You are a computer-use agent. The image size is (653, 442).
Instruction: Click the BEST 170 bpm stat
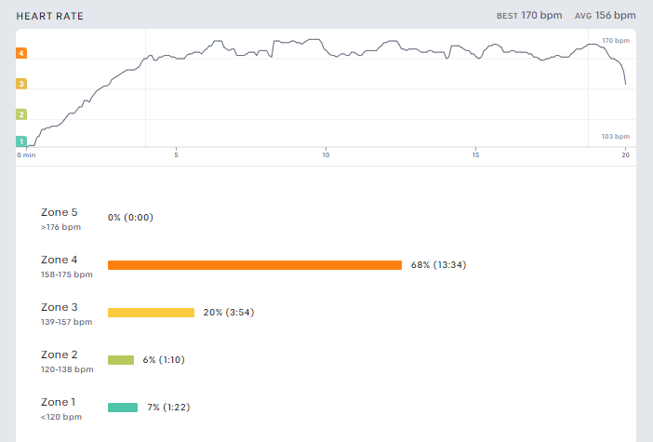[529, 16]
